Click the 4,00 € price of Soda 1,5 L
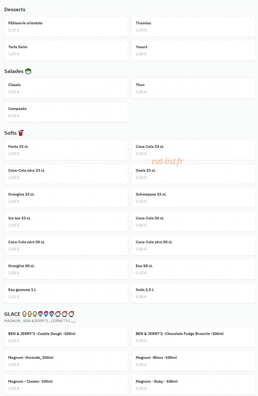The image size is (258, 396). [141, 297]
